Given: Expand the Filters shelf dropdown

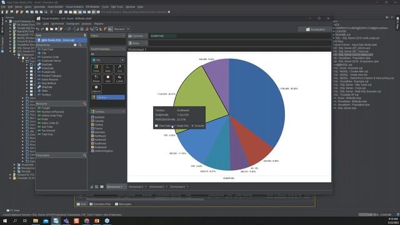Looking at the screenshot, I should click(x=123, y=36).
